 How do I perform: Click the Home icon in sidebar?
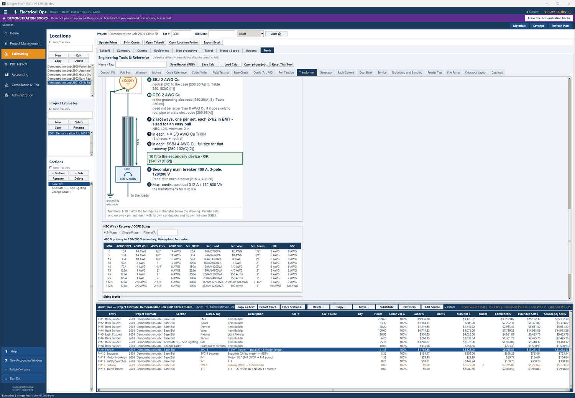6,33
